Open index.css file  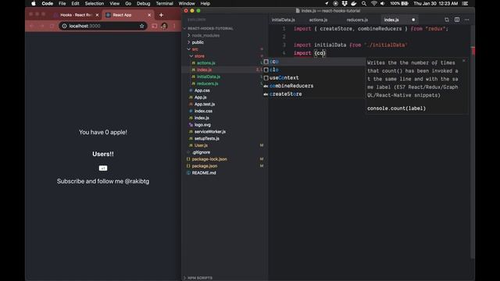click(203, 111)
